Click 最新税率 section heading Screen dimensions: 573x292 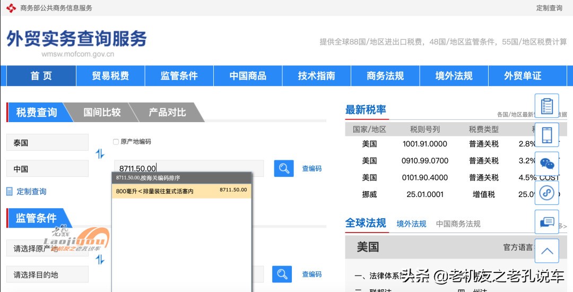point(366,109)
